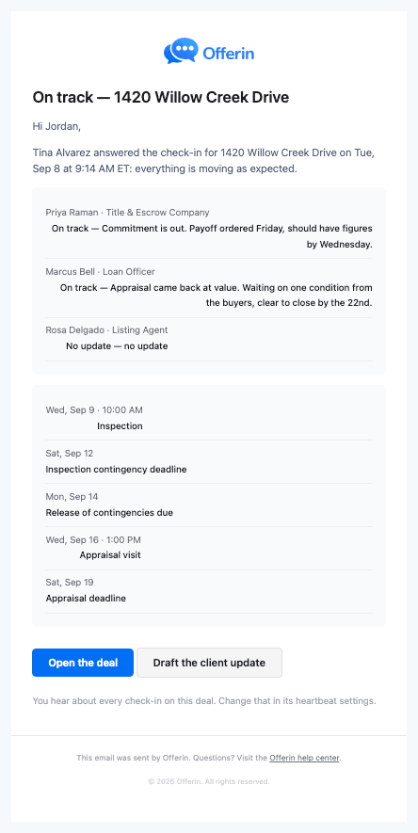Click Draft the client update button
Screen dimensions: 418x833
(209, 663)
